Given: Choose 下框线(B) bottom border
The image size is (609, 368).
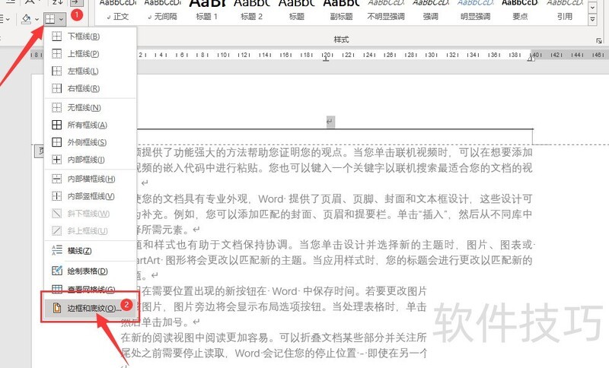Looking at the screenshot, I should click(91, 36).
